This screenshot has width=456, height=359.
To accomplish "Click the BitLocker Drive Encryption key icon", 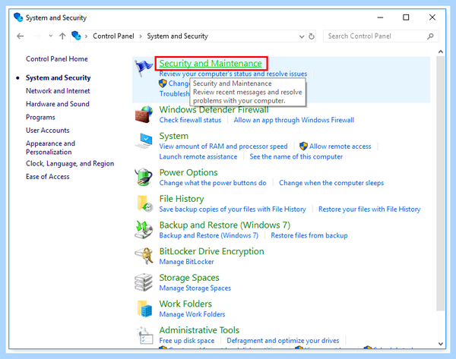I will coord(144,256).
